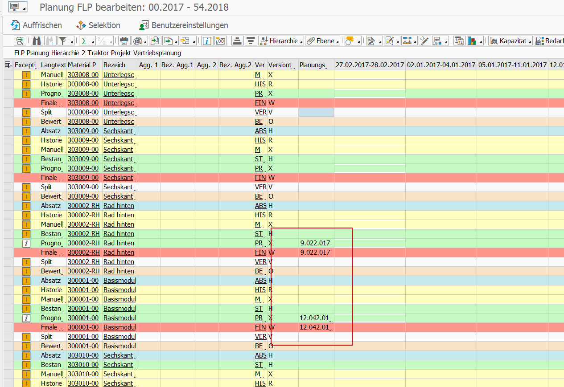Open Benutzereinstellungen
564x387 pixels.
(184, 25)
